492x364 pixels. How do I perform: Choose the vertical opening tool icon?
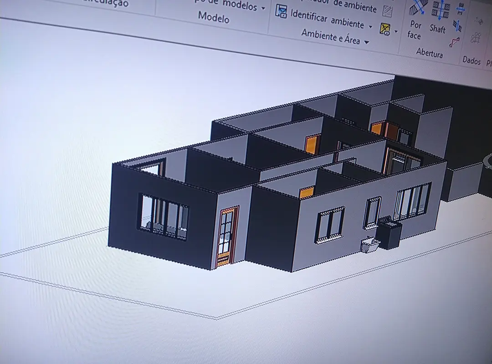click(x=457, y=25)
